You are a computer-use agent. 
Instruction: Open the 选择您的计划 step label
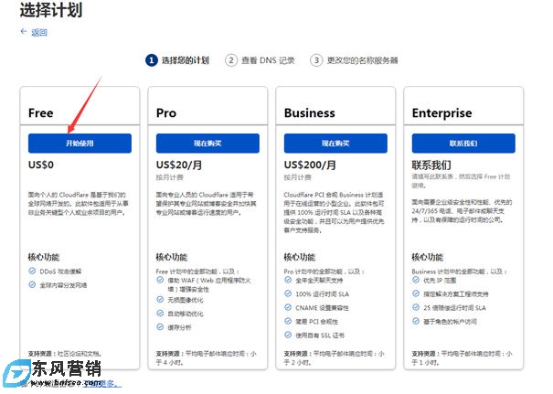186,60
